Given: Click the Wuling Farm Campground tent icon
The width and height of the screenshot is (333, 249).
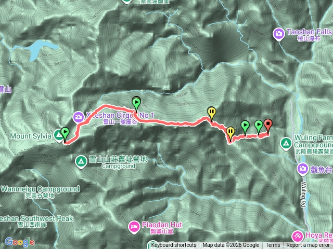Looking at the screenshot, I should pos(286,143).
